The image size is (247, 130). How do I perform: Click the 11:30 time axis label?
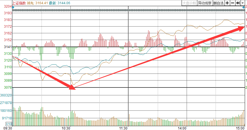click(124, 128)
